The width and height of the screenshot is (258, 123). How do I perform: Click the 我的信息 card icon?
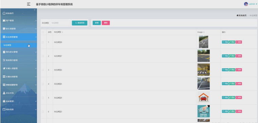coord(4,109)
